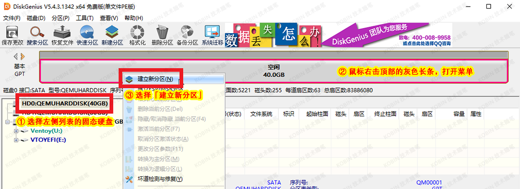This screenshot has width=520, height=189.
Task: Select VTOYEFI(E:) partition in tree
Action: coord(48,140)
